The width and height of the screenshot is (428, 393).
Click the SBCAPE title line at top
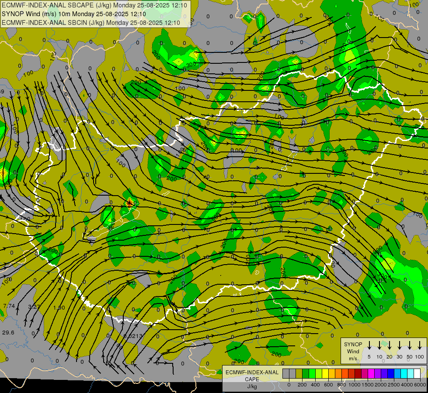click(x=94, y=5)
